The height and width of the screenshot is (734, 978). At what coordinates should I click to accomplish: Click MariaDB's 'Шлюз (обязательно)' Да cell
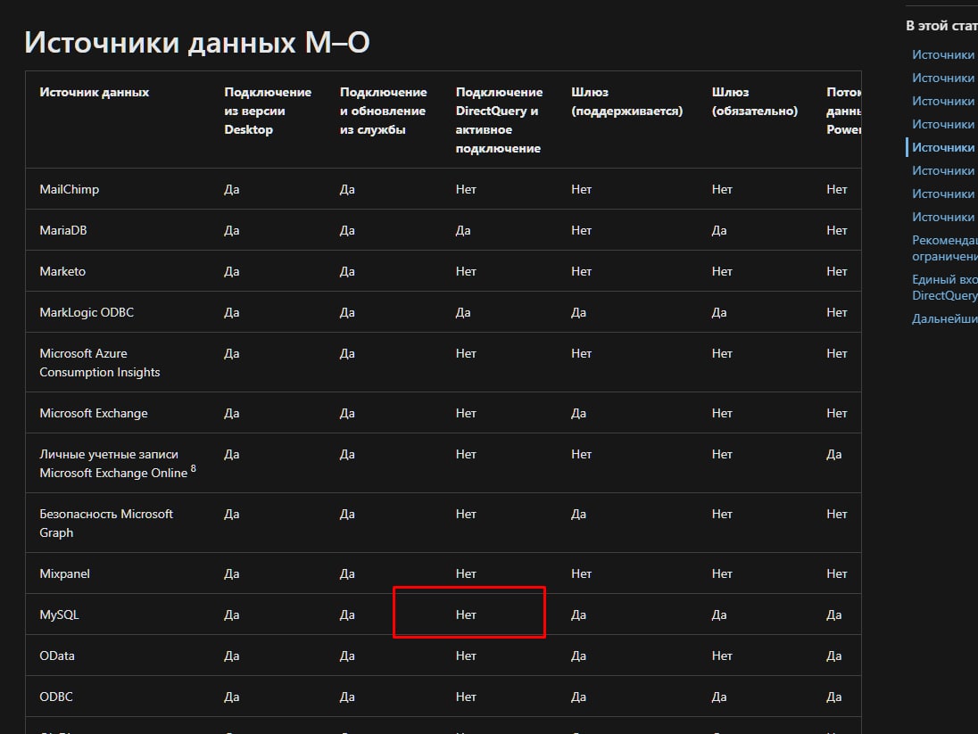coord(719,230)
